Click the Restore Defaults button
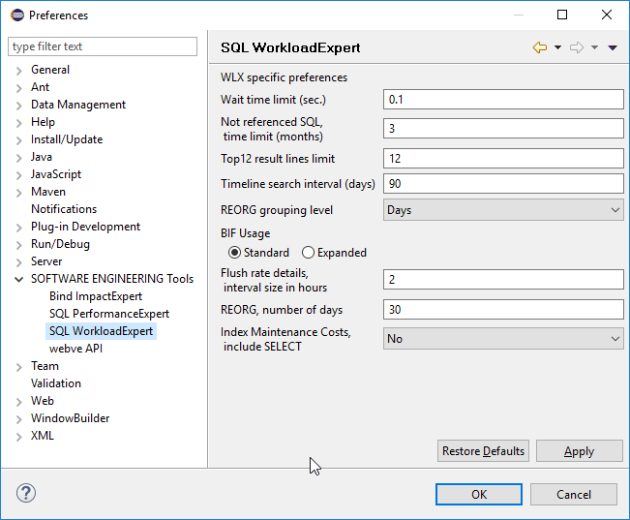 (483, 451)
